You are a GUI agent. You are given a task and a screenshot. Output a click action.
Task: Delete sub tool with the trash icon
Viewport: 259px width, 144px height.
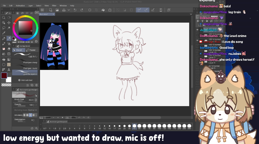point(36,85)
